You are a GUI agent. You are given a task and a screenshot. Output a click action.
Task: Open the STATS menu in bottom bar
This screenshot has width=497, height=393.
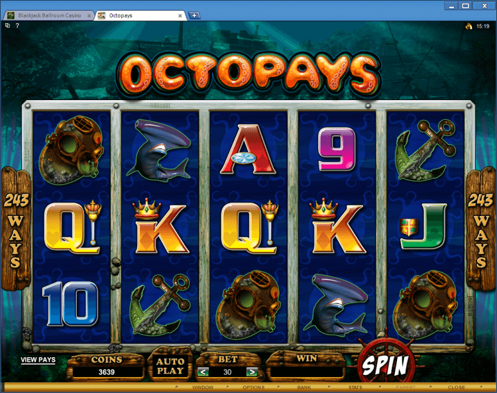(355, 387)
